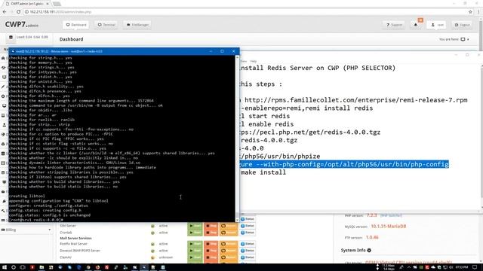Click the remi-release-7.rpm URL line in notepad
This screenshot has height=271, width=483.
tap(355, 100)
